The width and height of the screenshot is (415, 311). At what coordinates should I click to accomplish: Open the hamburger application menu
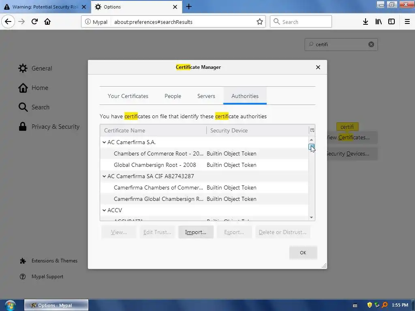pos(407,22)
